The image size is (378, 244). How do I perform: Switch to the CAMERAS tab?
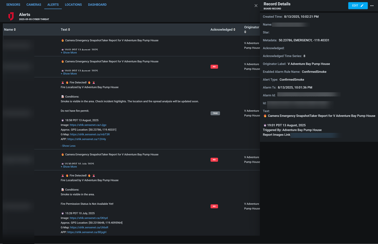(x=34, y=4)
